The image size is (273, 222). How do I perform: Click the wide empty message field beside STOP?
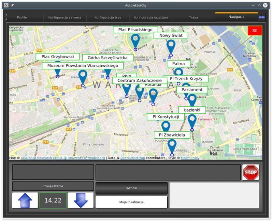[168, 172]
